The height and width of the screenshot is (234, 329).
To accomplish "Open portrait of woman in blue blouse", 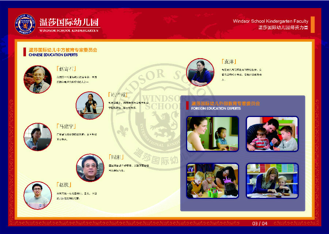I will click(200, 72).
